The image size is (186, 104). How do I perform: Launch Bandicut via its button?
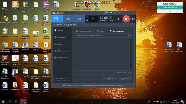(x=62, y=79)
